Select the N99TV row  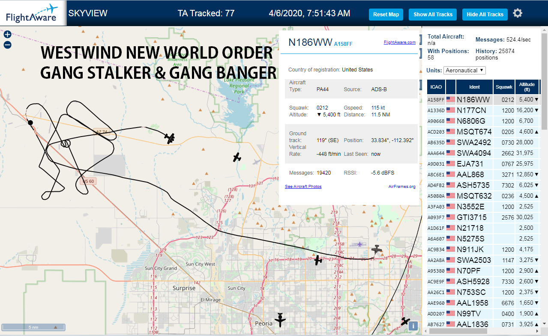483,313
